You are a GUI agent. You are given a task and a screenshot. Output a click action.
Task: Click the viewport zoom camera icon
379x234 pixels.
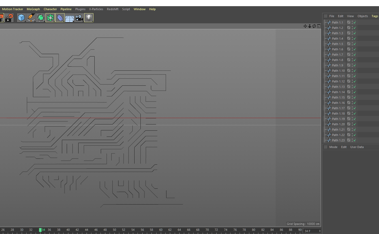tap(310, 26)
